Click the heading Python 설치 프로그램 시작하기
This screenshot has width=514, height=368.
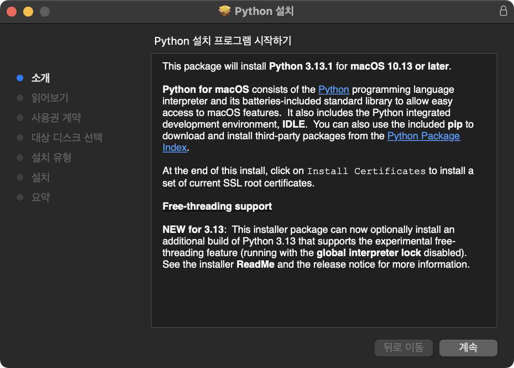pos(223,41)
